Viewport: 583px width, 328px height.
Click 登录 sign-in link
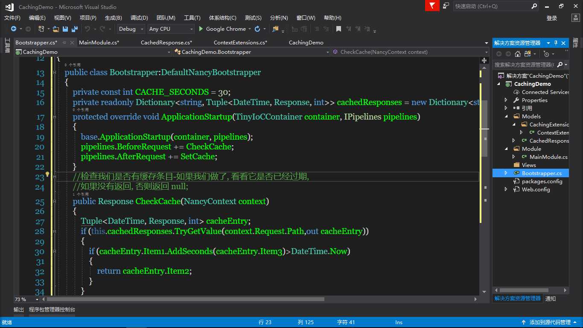pyautogui.click(x=552, y=18)
